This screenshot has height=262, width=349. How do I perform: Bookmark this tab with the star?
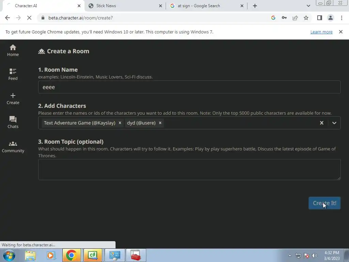pos(306,18)
